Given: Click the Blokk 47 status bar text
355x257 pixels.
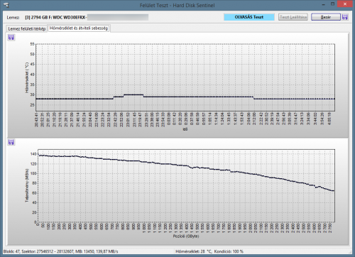Looking at the screenshot, I should click(60, 251).
